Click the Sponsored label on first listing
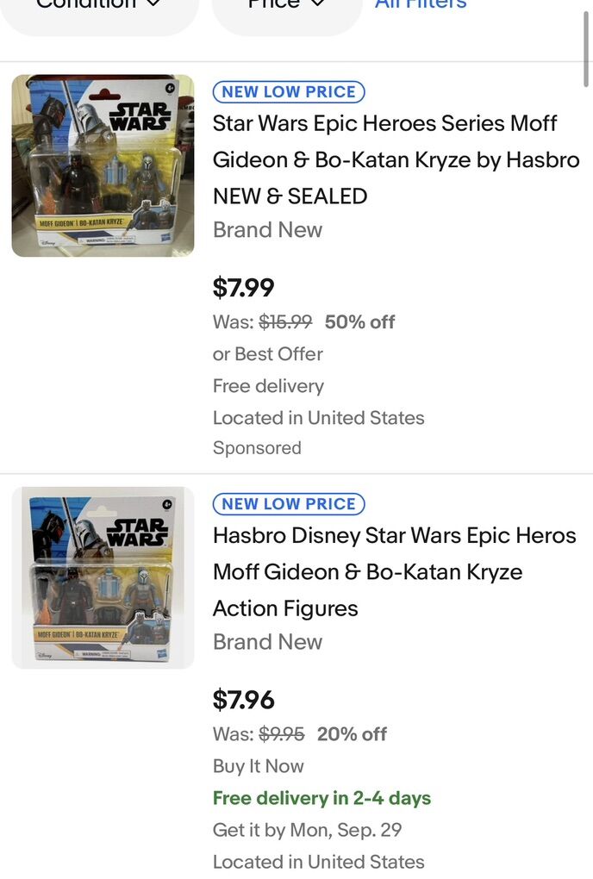 pos(257,448)
